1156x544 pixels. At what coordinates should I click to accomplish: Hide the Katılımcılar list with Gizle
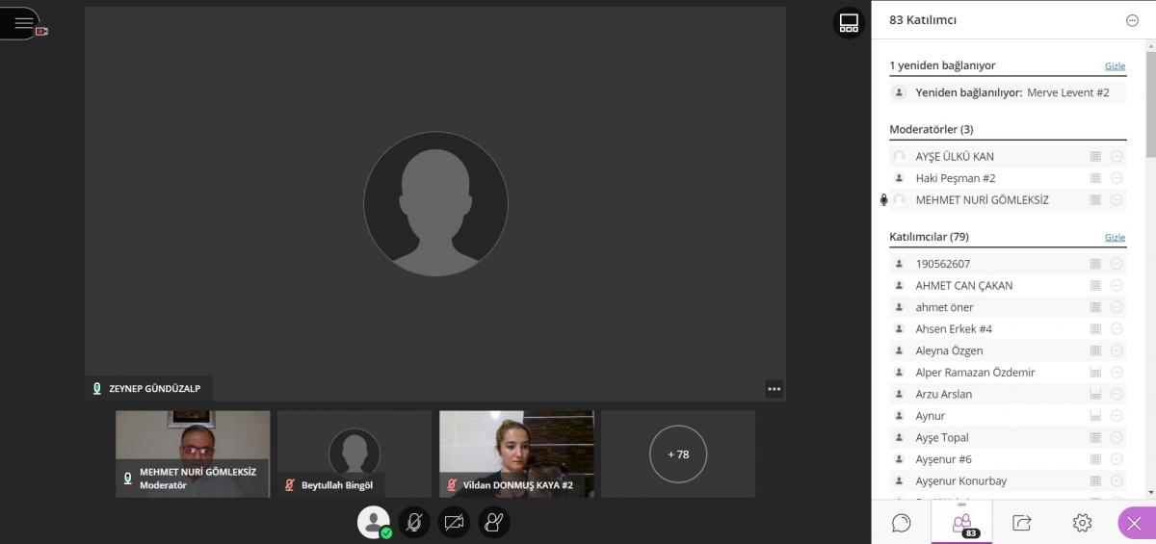click(1115, 238)
